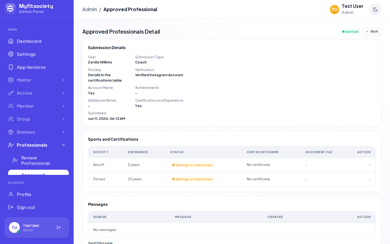Open Dashboard home icon
Screen dimensions: 390x244
(11, 41)
